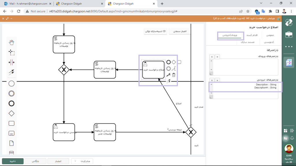The width and height of the screenshot is (296, 166).
Task: Click the trash icon beside selected task
Action: click(x=174, y=75)
